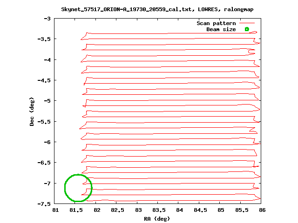Click the RA tick label 84.5

[200, 210]
